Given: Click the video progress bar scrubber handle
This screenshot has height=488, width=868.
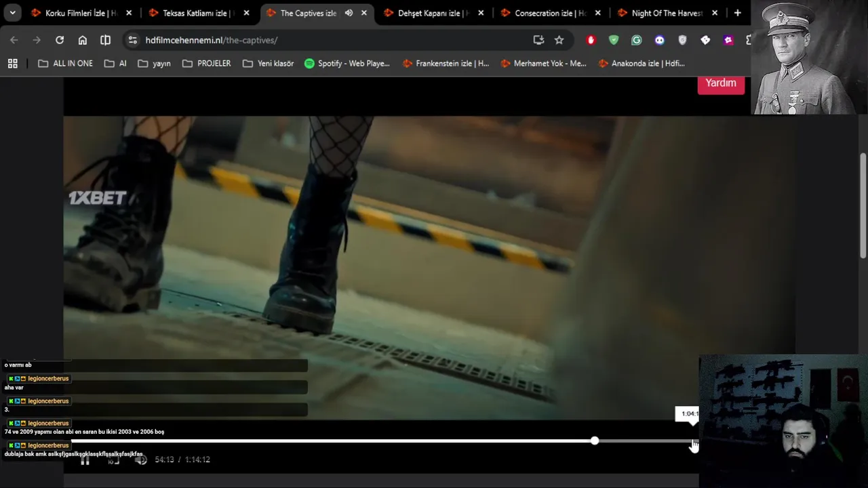Looking at the screenshot, I should tap(595, 441).
